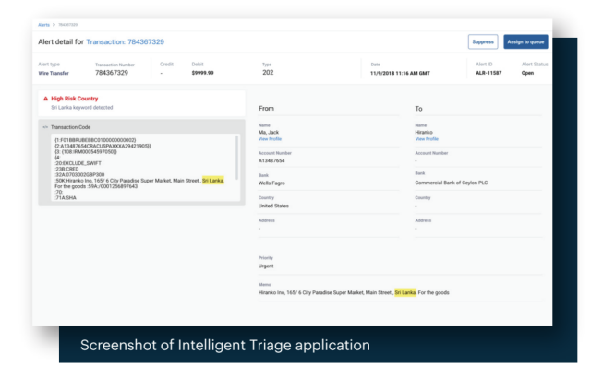
Task: Click the red High Risk Country warning icon
Action: coord(46,98)
